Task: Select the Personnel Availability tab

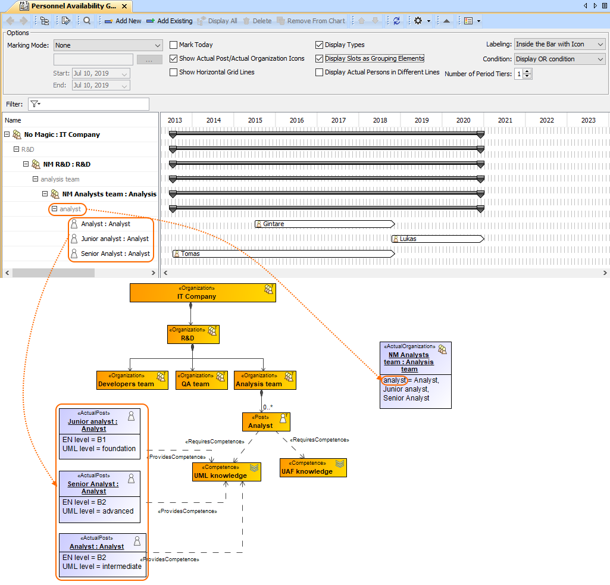Action: [71, 6]
